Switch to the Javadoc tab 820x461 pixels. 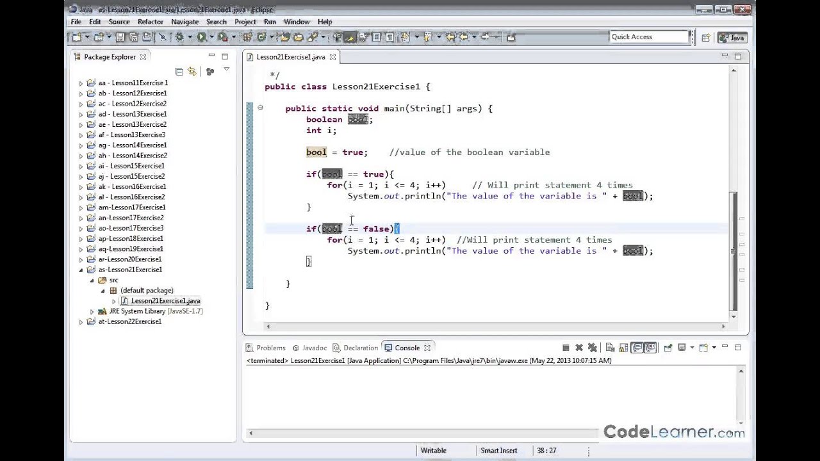tap(309, 348)
